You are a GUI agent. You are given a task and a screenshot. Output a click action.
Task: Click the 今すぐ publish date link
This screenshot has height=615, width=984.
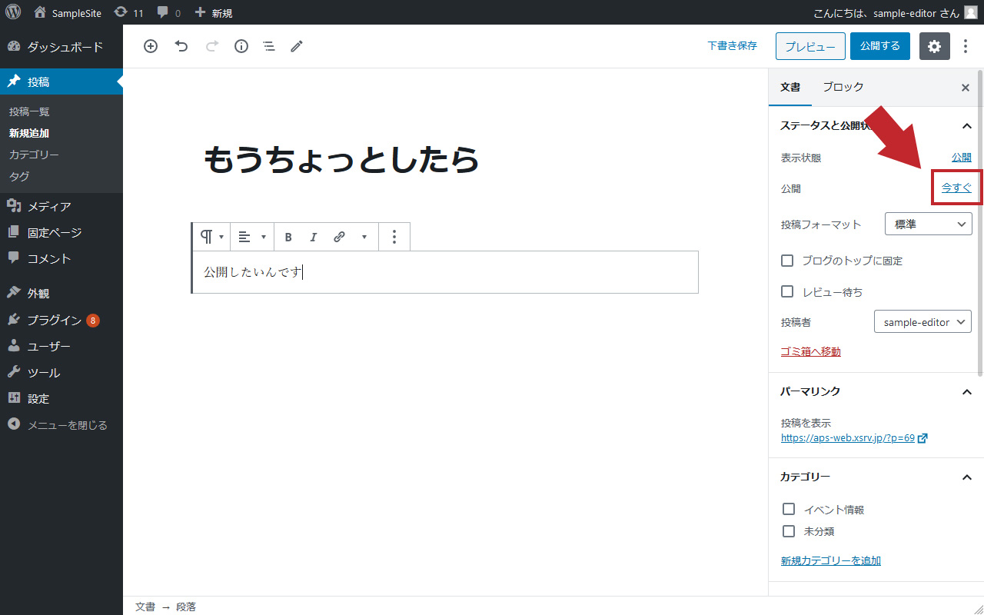pyautogui.click(x=956, y=188)
